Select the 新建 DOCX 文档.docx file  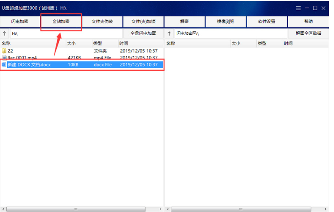pos(29,64)
